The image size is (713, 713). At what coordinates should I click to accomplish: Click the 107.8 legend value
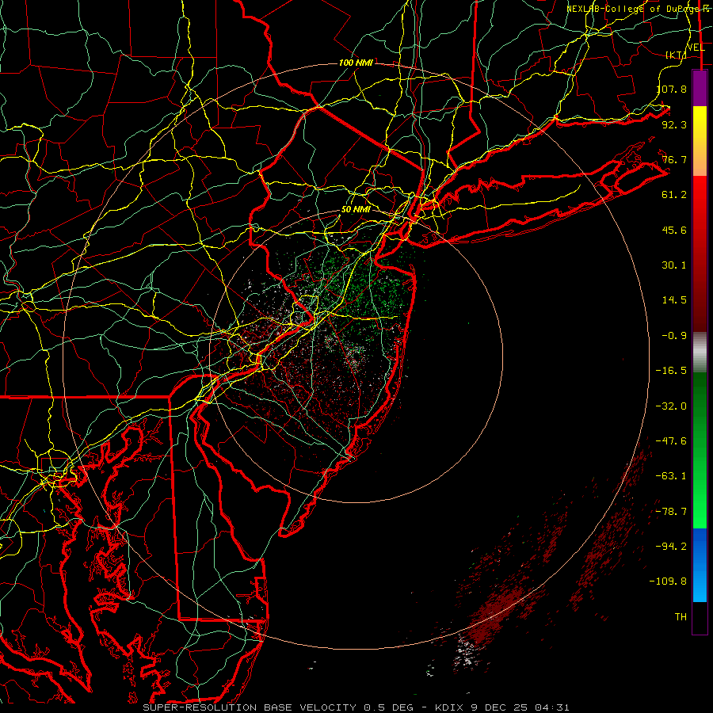pos(672,89)
